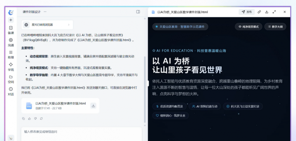296x141 pixels.
Task: Click the 发布 publish button
Action: point(247,12)
